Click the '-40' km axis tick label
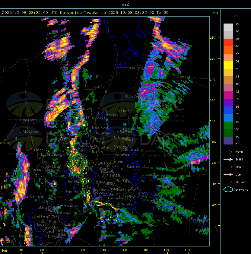 coord(20,250)
